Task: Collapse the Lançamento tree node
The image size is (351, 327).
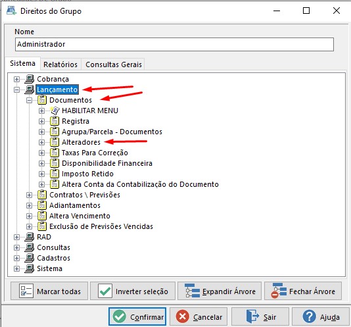Action: click(x=16, y=90)
